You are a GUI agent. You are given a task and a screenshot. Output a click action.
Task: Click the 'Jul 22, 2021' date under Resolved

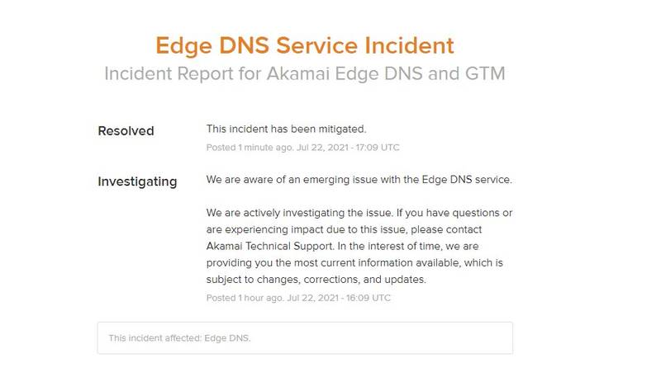click(322, 148)
